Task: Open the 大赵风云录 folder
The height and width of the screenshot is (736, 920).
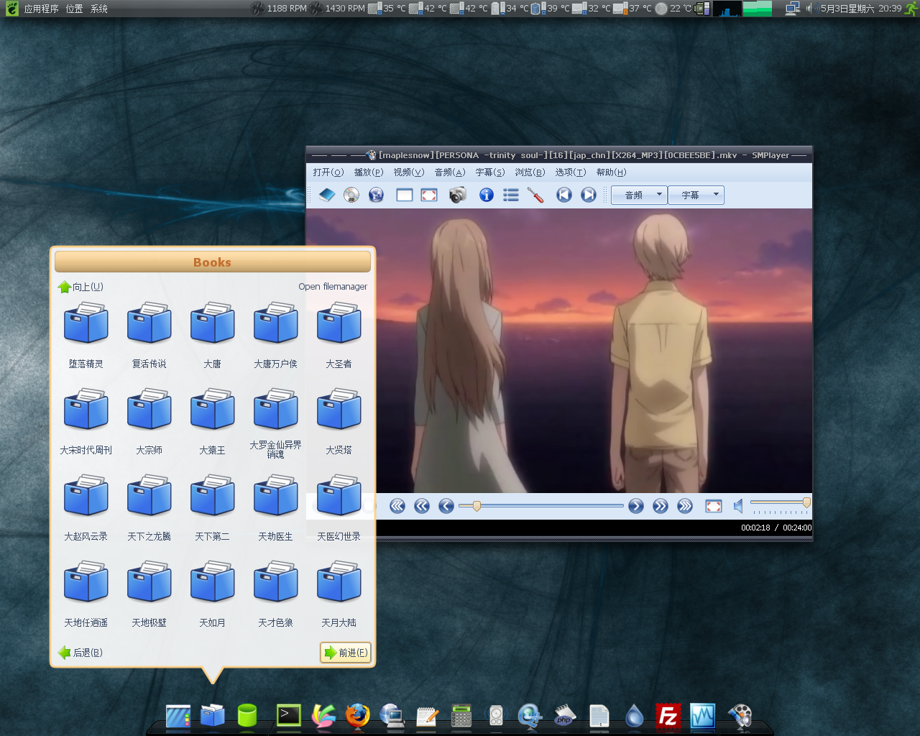Action: 86,507
